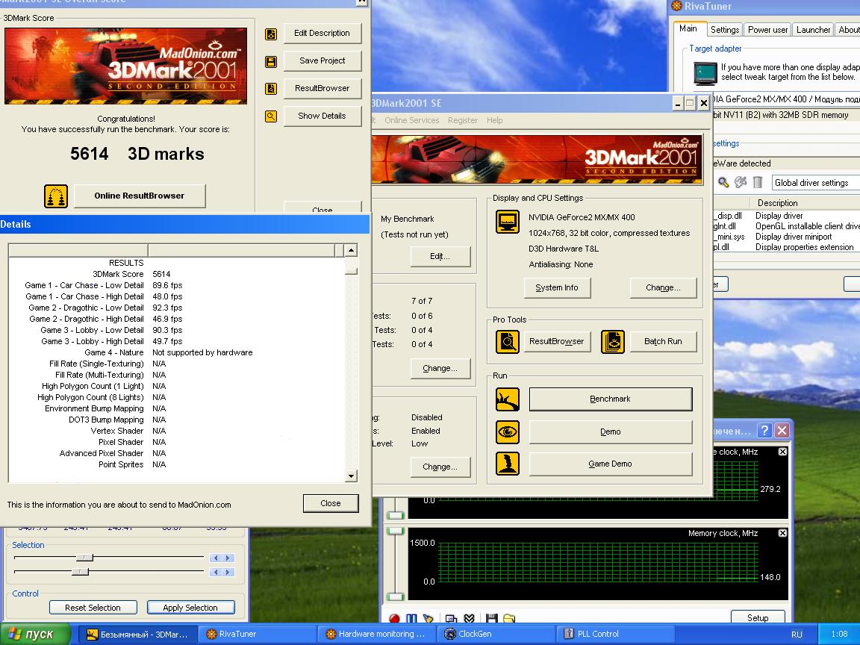The height and width of the screenshot is (645, 860).
Task: Close the core clock graph
Action: [782, 452]
